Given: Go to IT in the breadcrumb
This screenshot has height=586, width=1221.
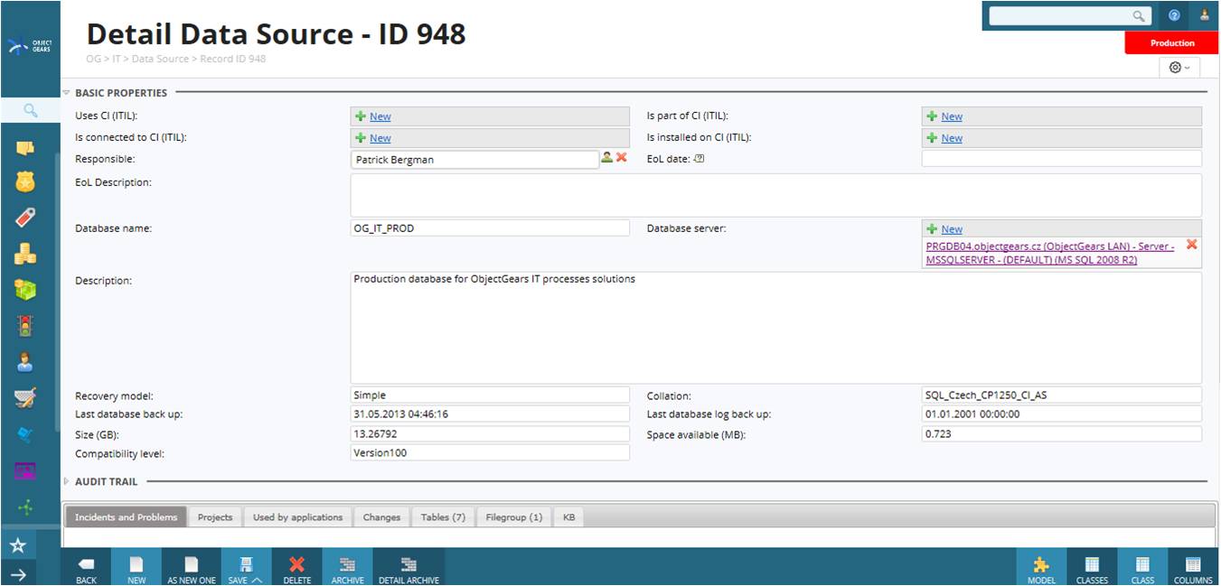Looking at the screenshot, I should click(x=117, y=59).
